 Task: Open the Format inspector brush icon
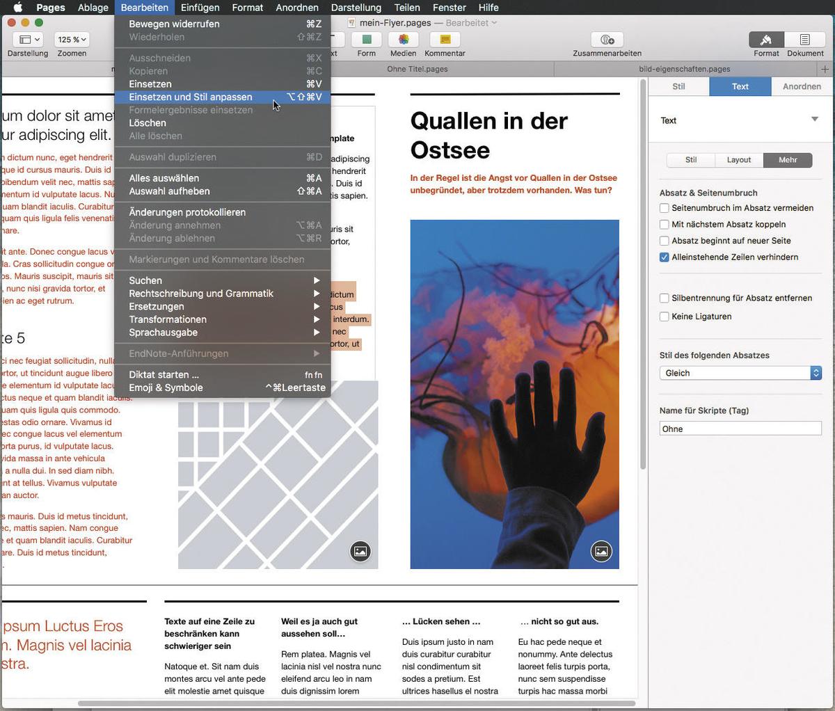tap(766, 40)
